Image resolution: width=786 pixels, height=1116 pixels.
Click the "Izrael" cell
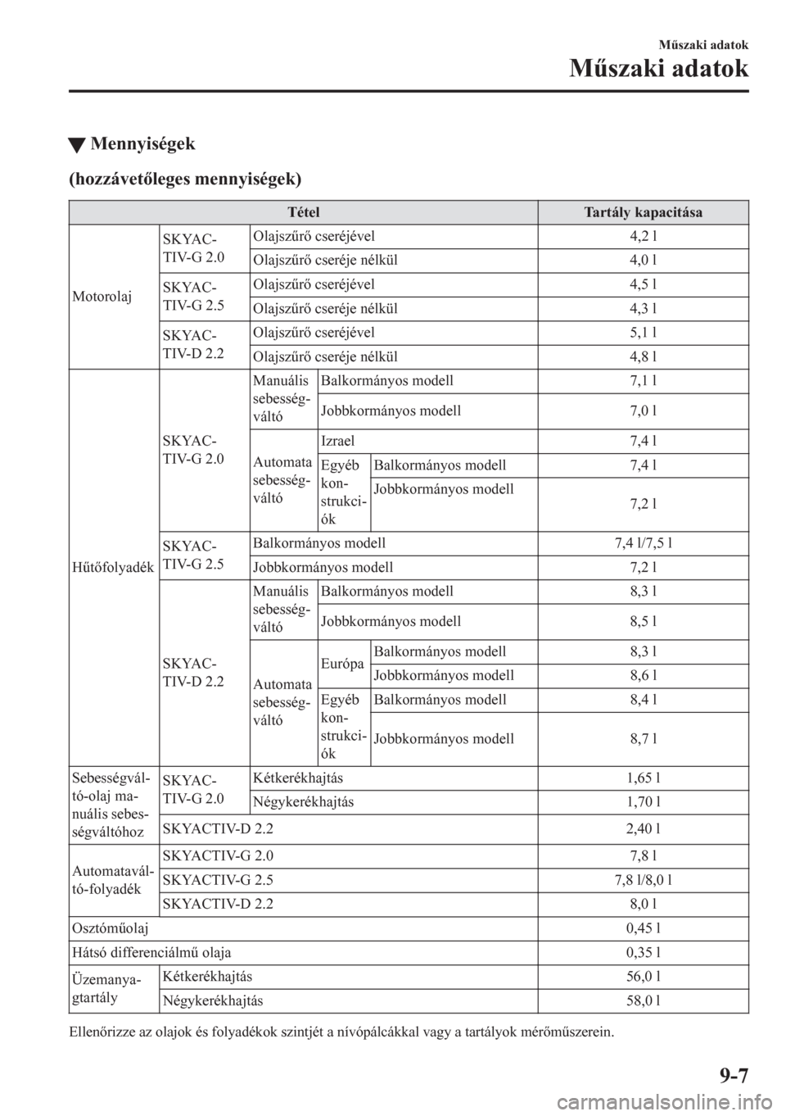click(338, 441)
